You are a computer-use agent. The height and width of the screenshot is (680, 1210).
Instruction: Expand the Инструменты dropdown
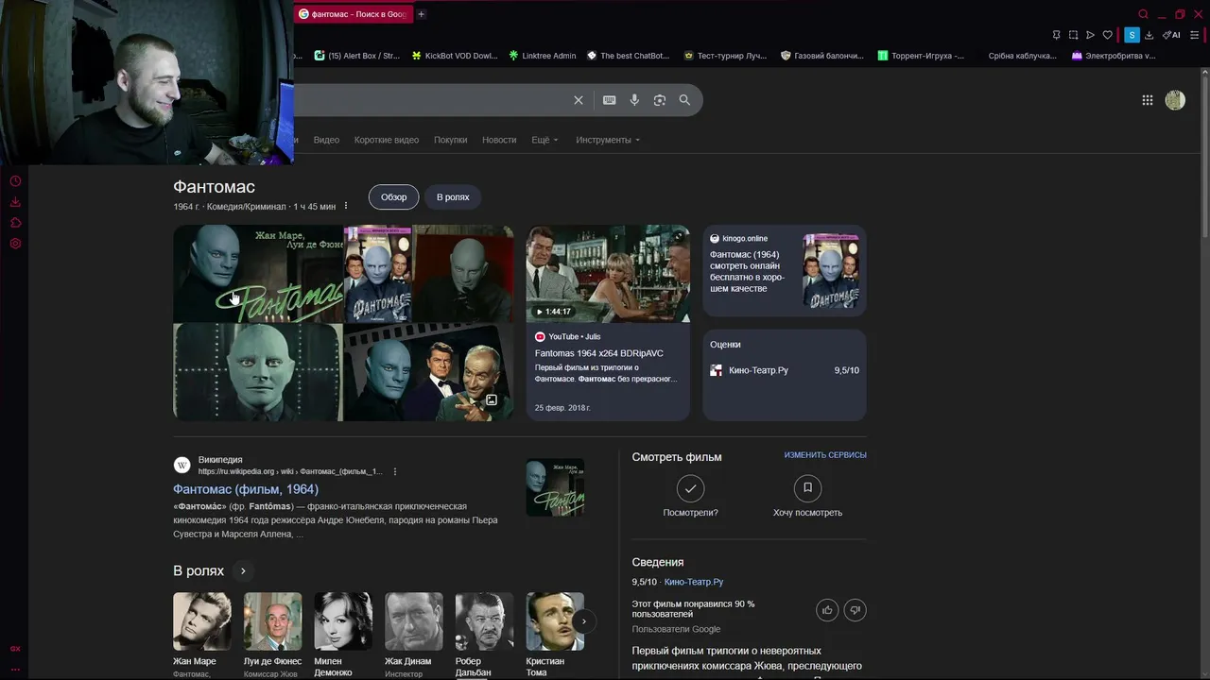point(608,140)
